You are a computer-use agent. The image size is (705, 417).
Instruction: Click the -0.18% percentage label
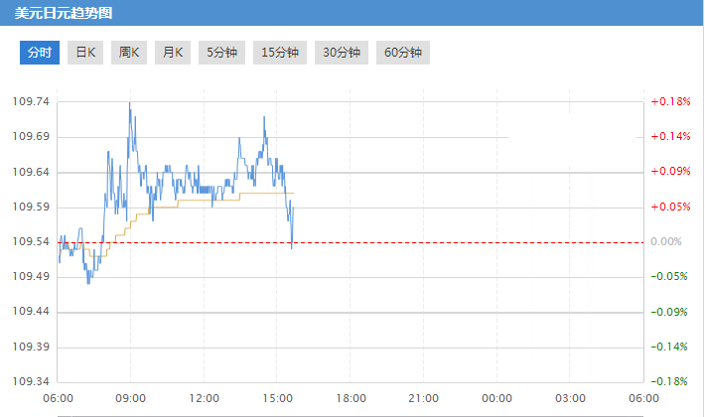point(670,382)
